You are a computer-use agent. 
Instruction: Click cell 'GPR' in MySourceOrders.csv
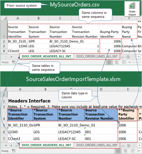(38, 41)
